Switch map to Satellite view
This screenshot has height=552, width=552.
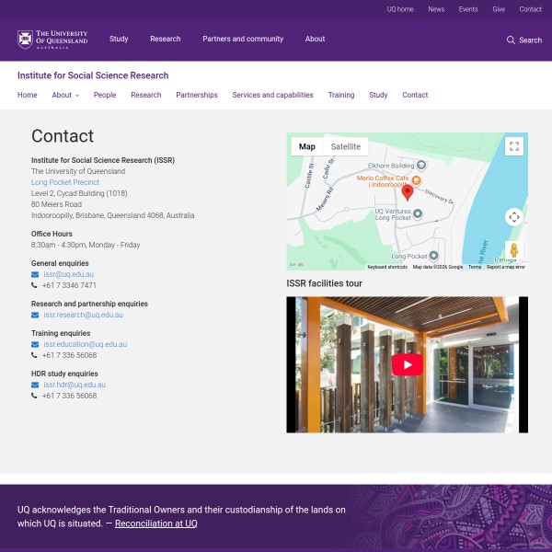click(346, 146)
